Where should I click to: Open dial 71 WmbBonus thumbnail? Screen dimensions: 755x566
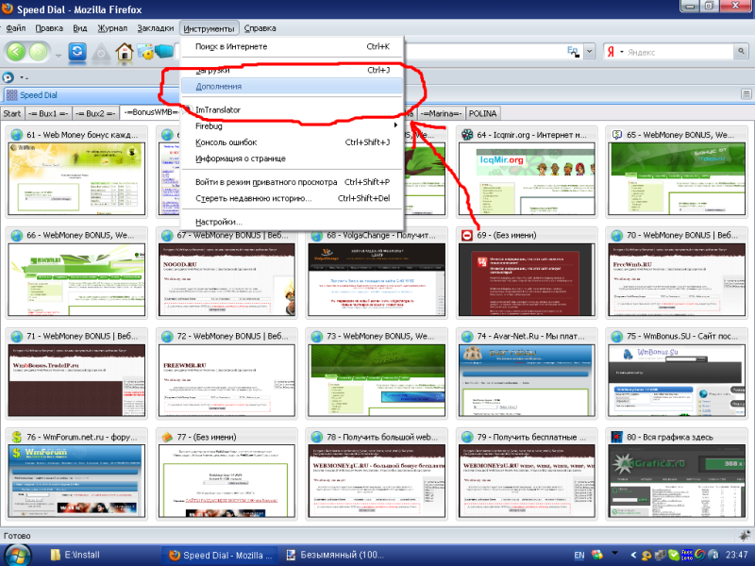coord(76,380)
